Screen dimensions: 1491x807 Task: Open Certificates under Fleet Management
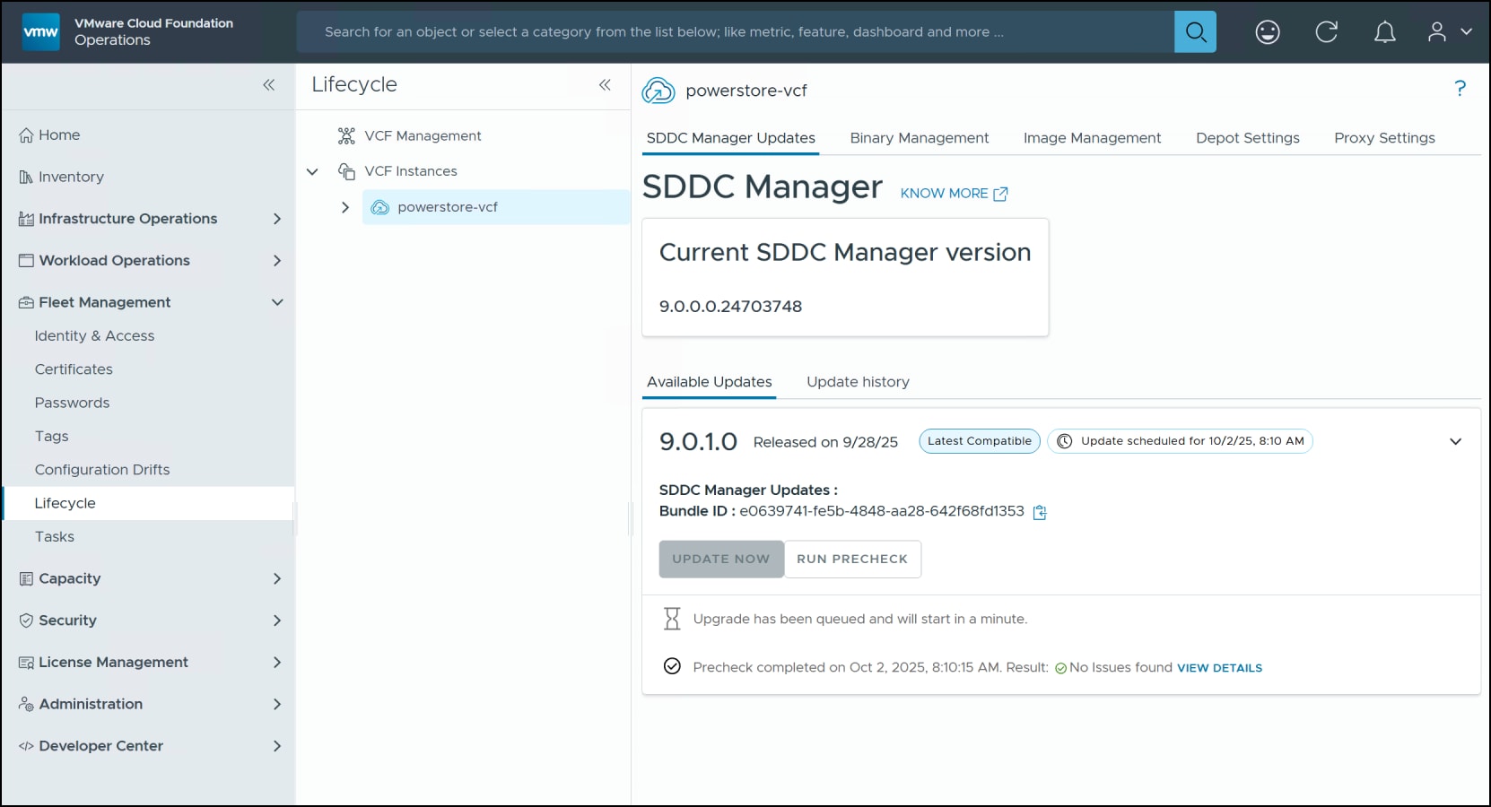point(74,369)
